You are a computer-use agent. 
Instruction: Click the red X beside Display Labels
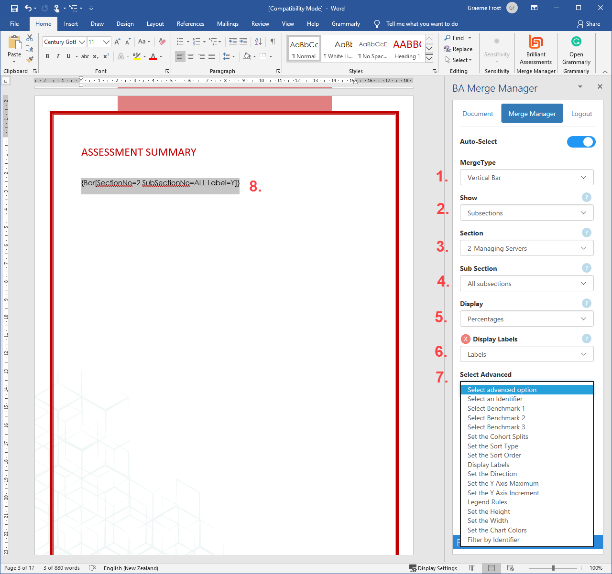click(x=465, y=339)
